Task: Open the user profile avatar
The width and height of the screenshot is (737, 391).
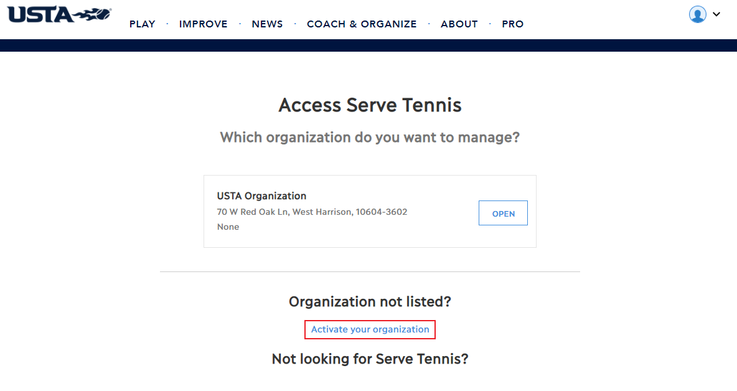Action: pos(698,14)
